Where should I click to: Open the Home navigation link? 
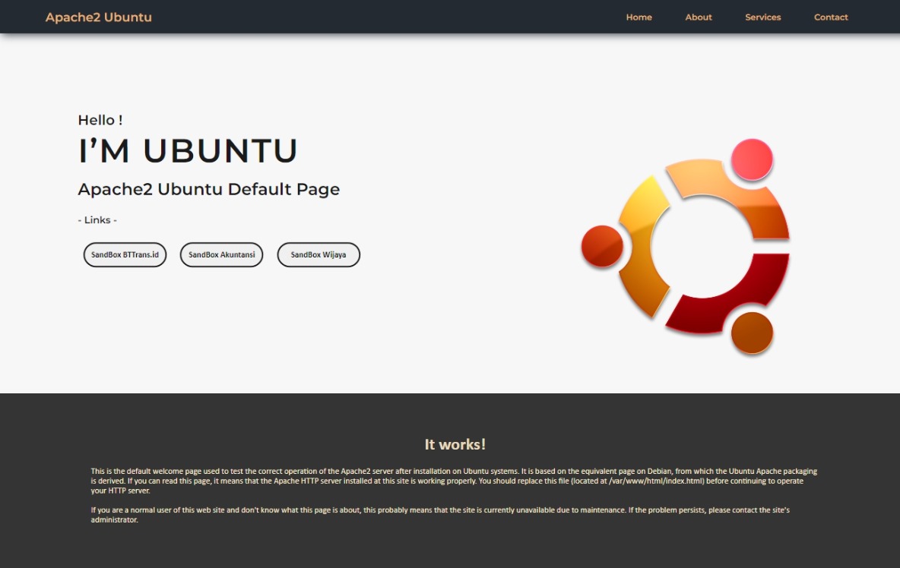pos(639,17)
